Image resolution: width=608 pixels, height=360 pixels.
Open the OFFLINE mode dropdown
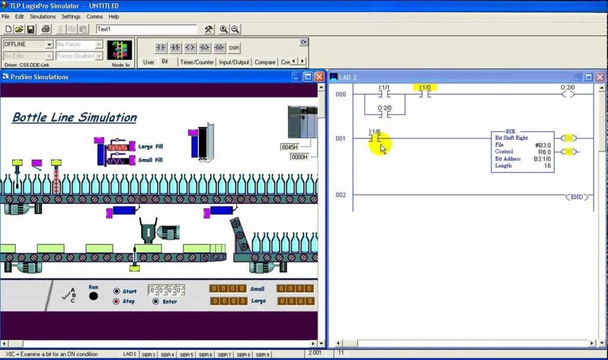coord(49,44)
